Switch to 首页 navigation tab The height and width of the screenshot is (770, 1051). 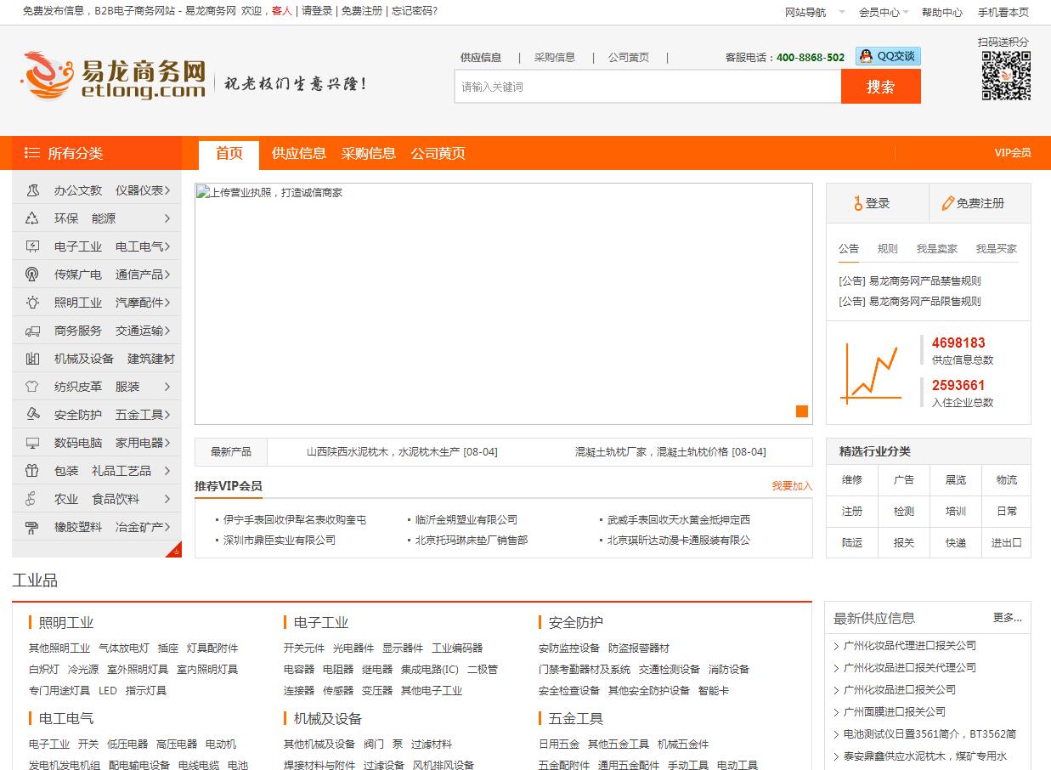[229, 154]
